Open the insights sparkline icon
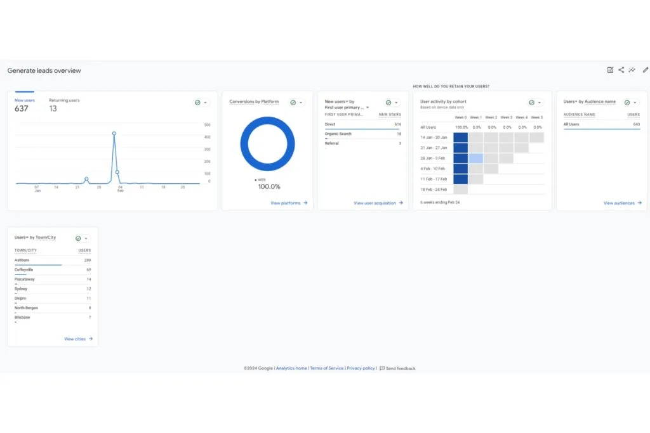The image size is (650, 433). (x=632, y=70)
